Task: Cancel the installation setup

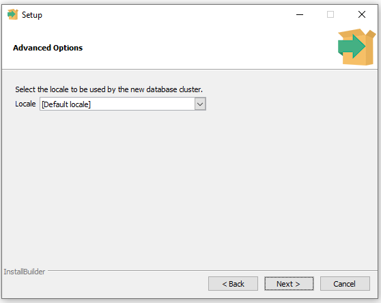Action: [345, 284]
